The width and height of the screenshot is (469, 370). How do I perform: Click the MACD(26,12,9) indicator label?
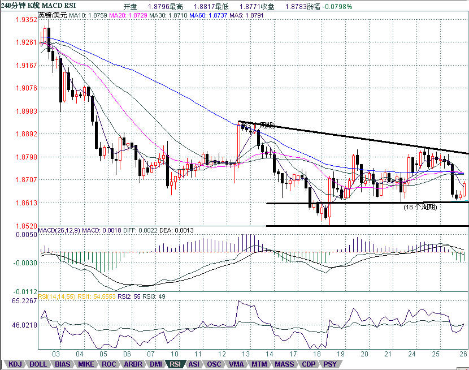59,230
